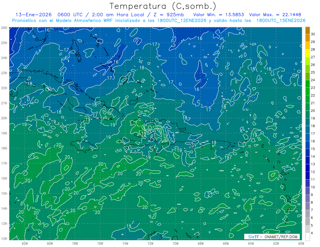Click the 78W longitude axis label
The height and width of the screenshot is (247, 320).
[x=75, y=243]
